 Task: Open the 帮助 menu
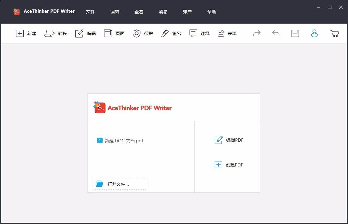(x=211, y=12)
